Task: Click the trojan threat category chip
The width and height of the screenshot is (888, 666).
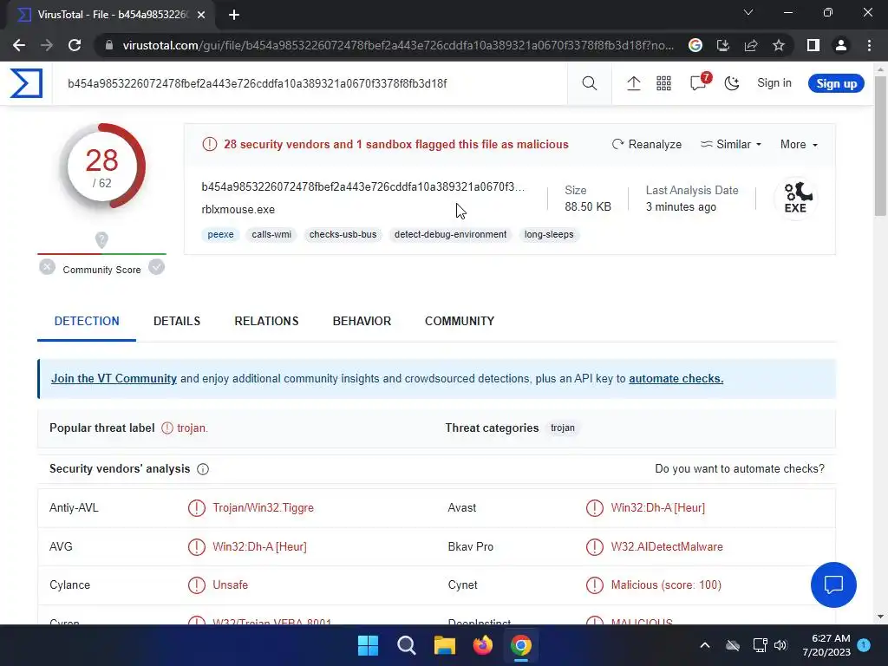Action: 562,428
